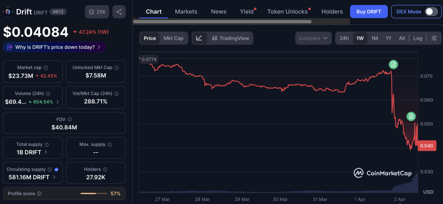Click the Drift coin logo icon
This screenshot has height=204, width=443.
pyautogui.click(x=8, y=12)
